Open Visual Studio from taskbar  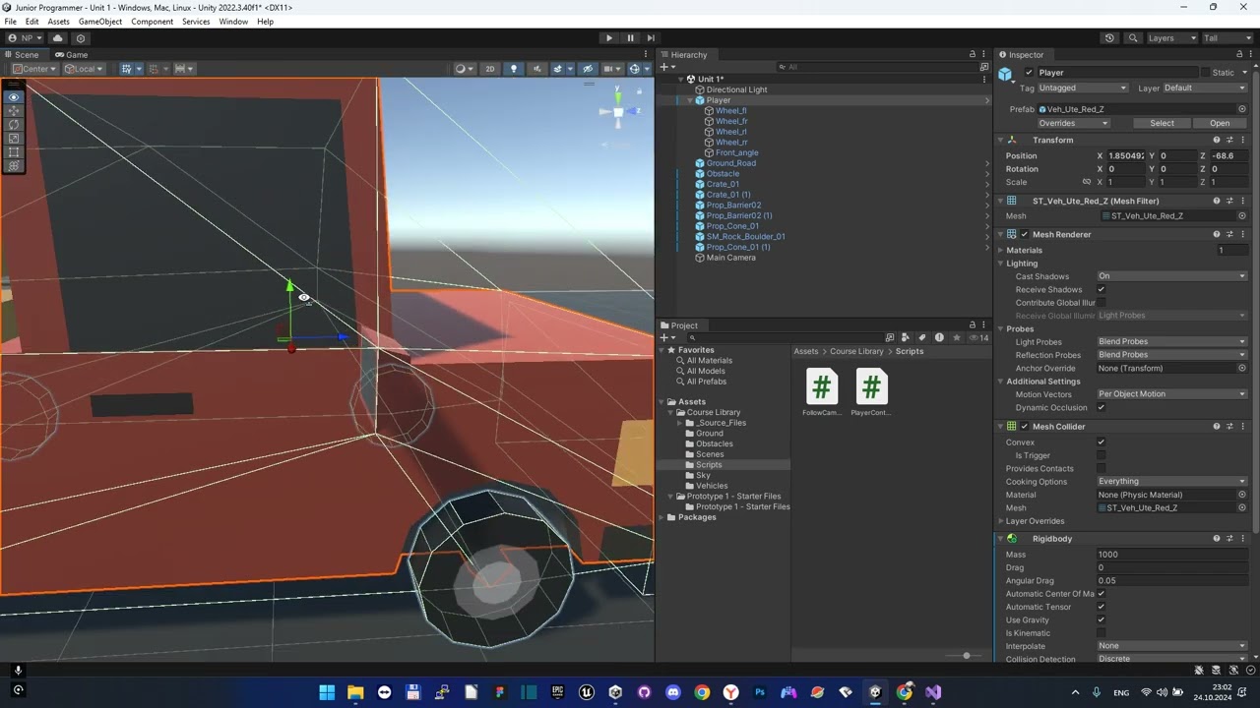(x=932, y=692)
